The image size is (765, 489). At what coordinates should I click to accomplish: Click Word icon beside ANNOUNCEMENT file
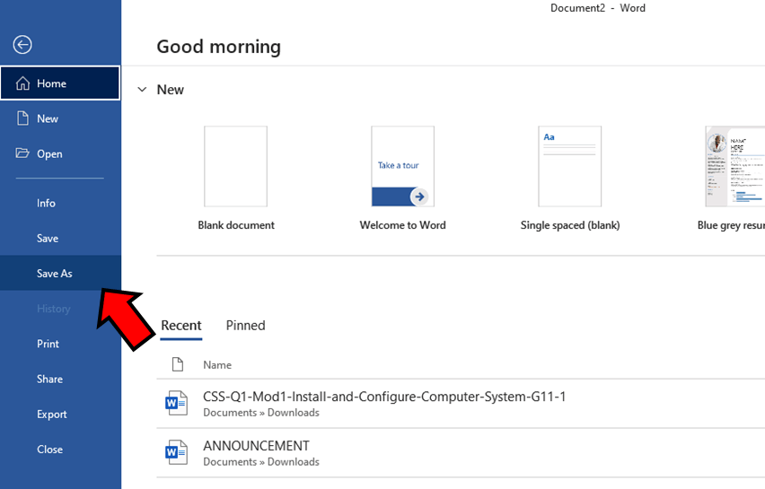click(176, 452)
